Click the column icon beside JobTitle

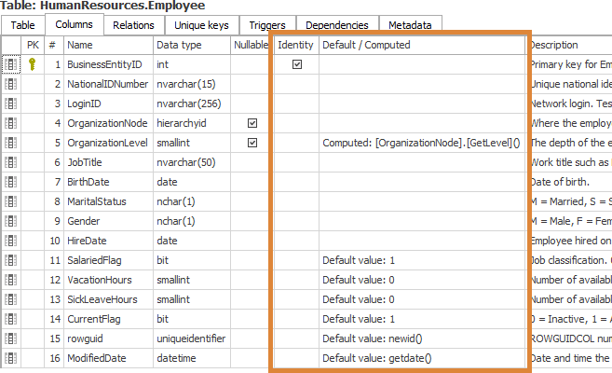click(x=11, y=162)
